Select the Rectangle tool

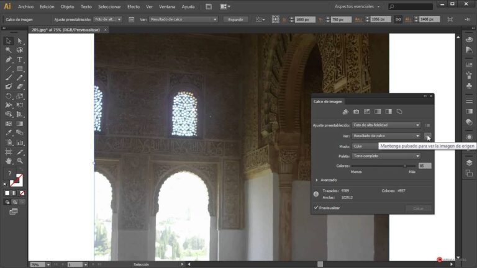(20, 69)
